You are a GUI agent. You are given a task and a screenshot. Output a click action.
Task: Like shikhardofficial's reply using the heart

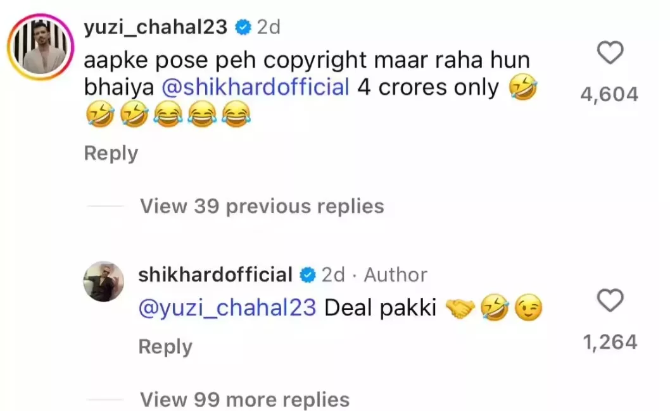coord(610,300)
